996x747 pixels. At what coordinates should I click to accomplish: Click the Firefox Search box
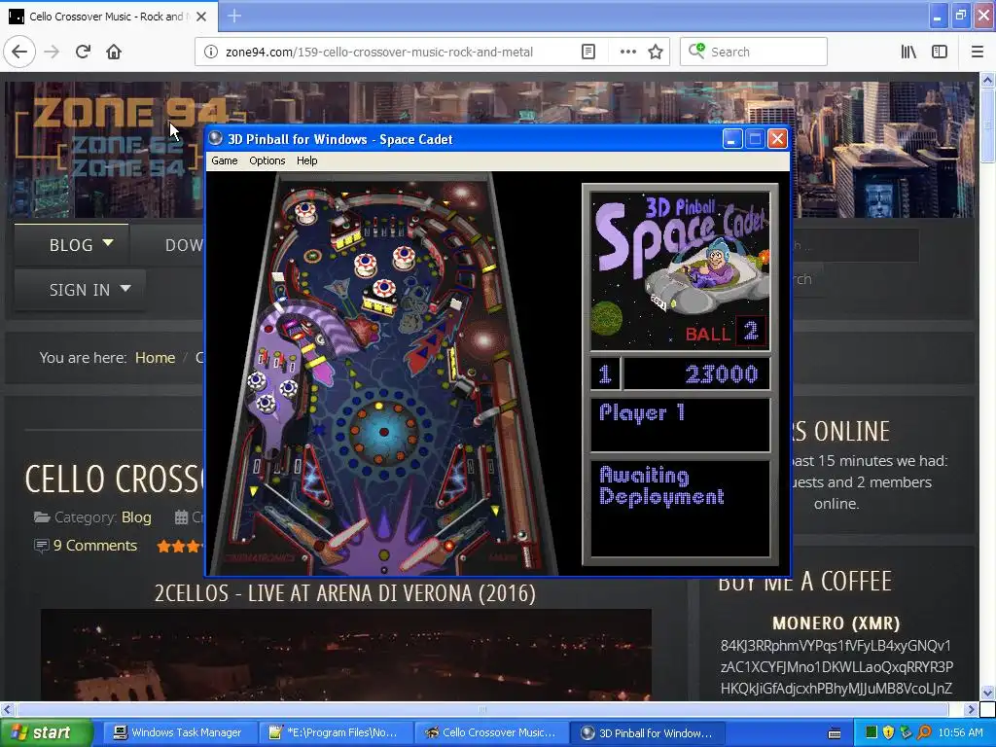coord(754,52)
